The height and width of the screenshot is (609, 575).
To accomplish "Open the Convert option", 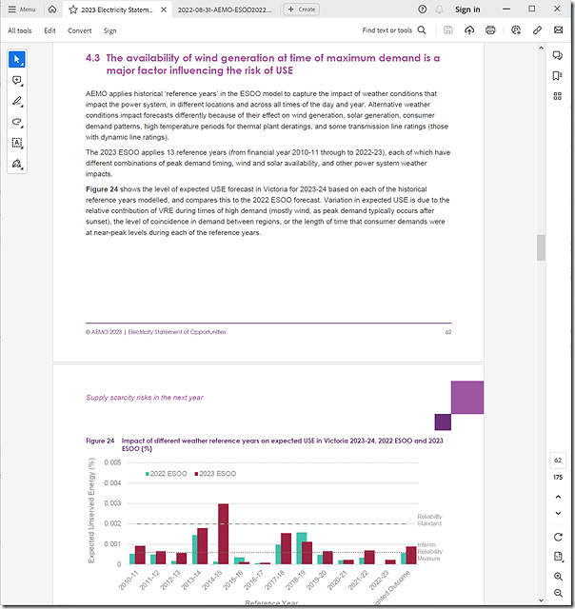I will click(x=80, y=30).
